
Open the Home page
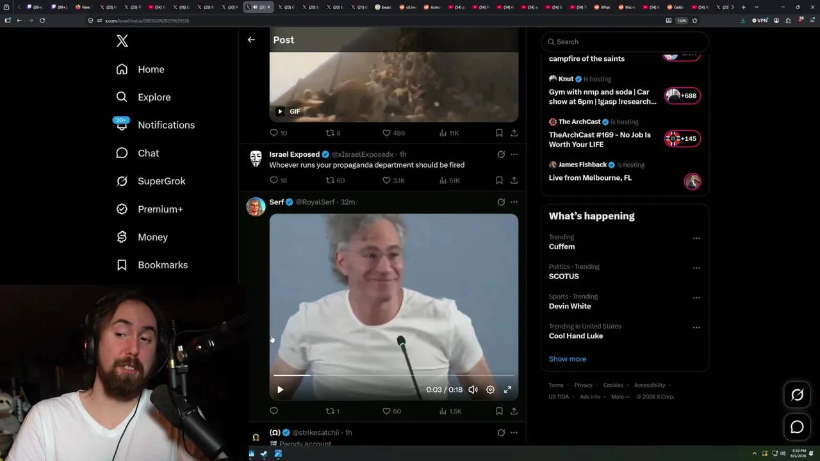click(140, 69)
